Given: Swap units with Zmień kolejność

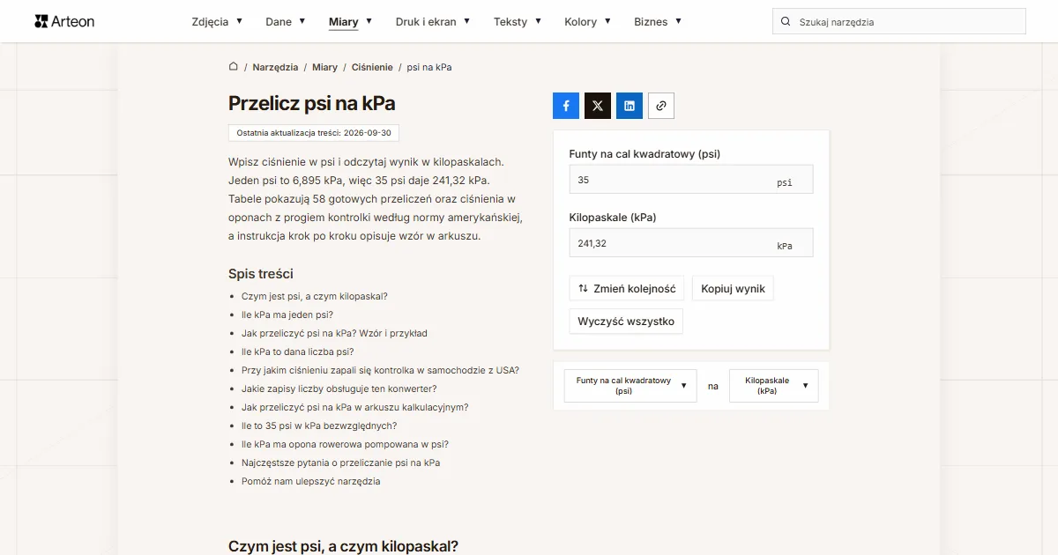Looking at the screenshot, I should (x=627, y=288).
